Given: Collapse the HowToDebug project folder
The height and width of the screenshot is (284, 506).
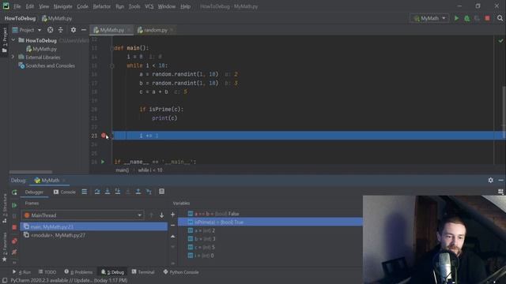Looking at the screenshot, I should (13, 40).
